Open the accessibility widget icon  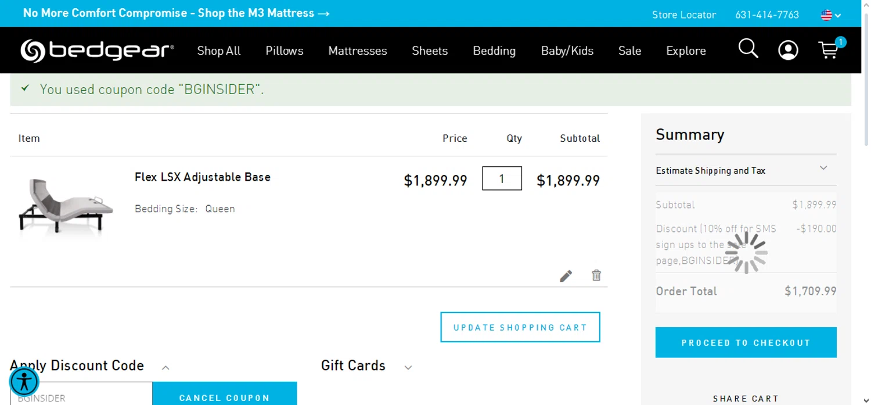click(x=24, y=382)
